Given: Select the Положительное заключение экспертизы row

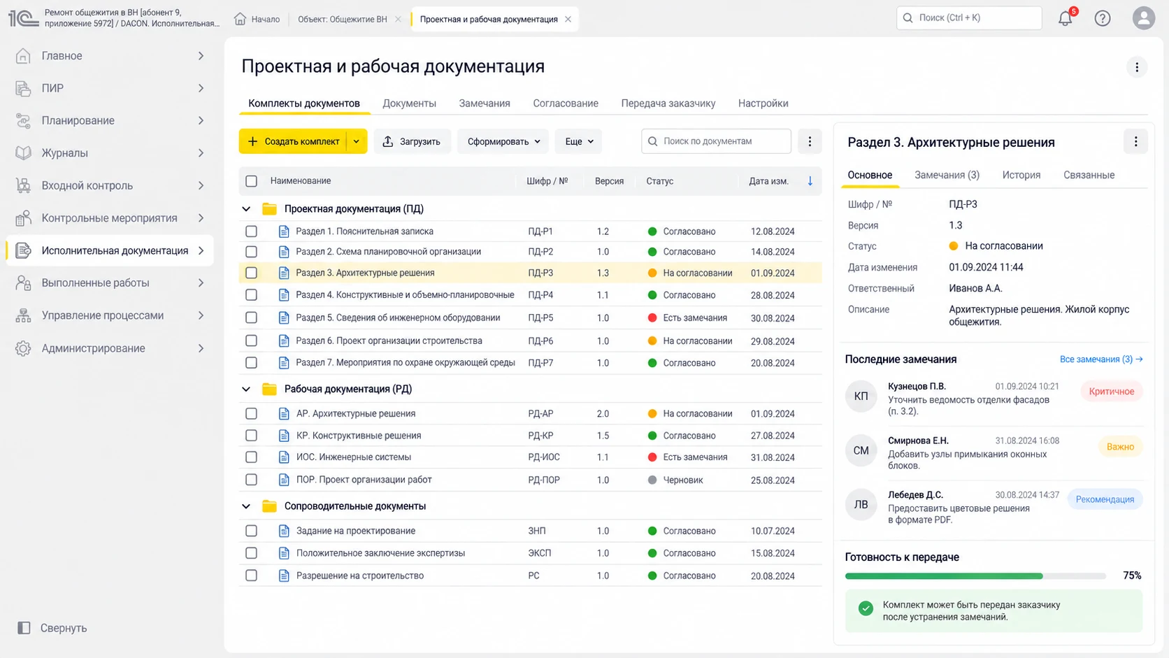Looking at the screenshot, I should (x=530, y=553).
